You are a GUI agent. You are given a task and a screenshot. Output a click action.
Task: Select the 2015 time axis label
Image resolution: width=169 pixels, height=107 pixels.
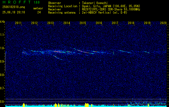(83, 23)
